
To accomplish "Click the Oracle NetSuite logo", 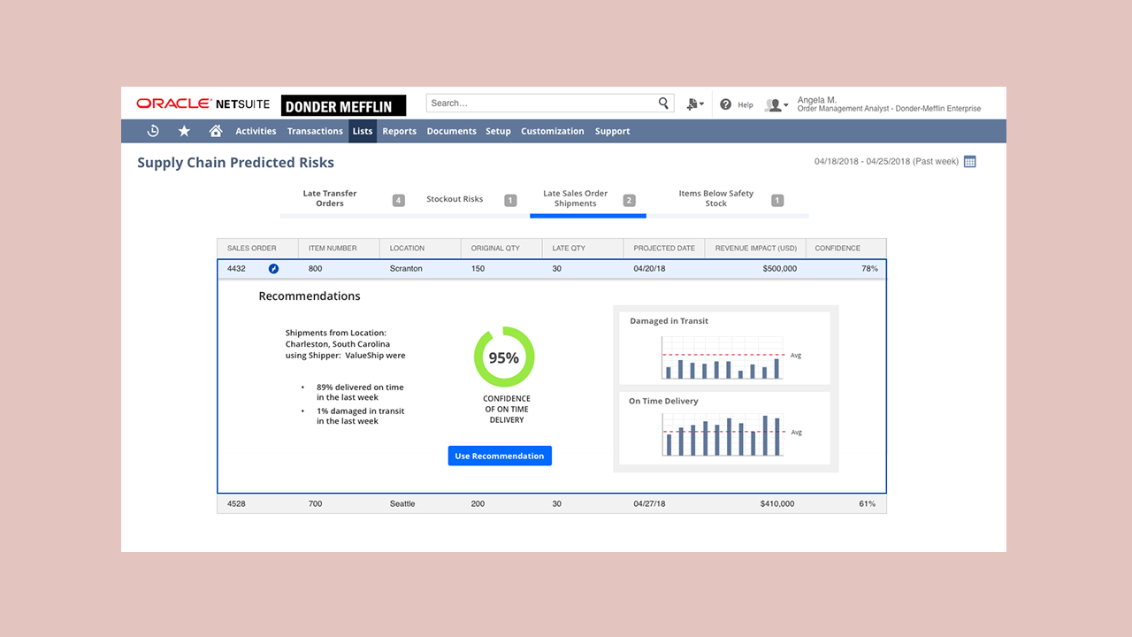I will (203, 104).
